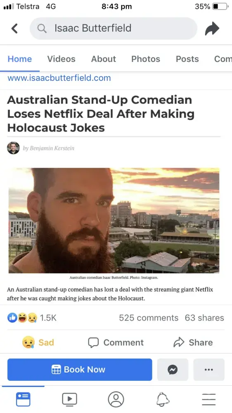Tap the Comment button
The height and width of the screenshot is (413, 232).
(x=116, y=342)
